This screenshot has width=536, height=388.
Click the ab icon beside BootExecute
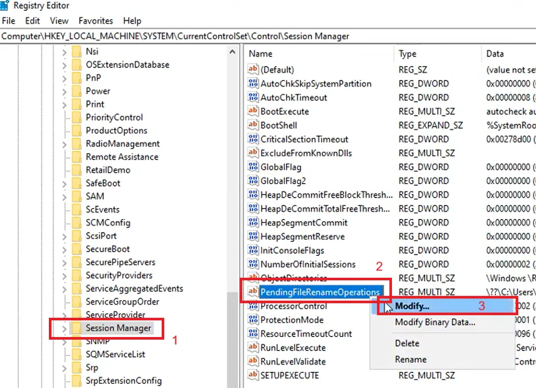[x=254, y=111]
